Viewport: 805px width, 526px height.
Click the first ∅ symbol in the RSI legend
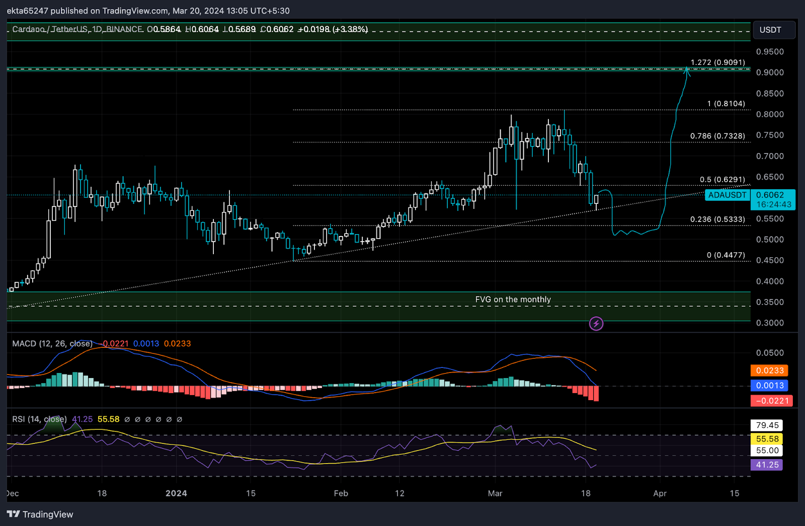[127, 419]
